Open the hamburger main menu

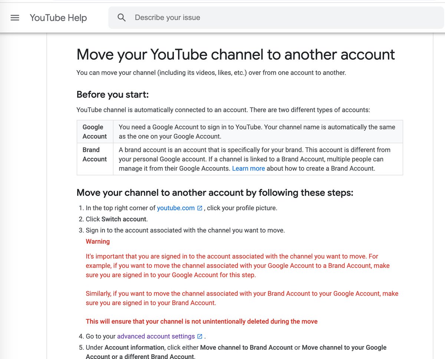pyautogui.click(x=15, y=17)
